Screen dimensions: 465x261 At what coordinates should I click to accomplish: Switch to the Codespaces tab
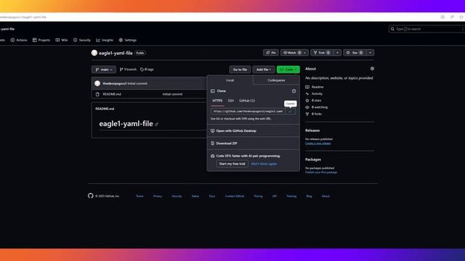pos(276,80)
